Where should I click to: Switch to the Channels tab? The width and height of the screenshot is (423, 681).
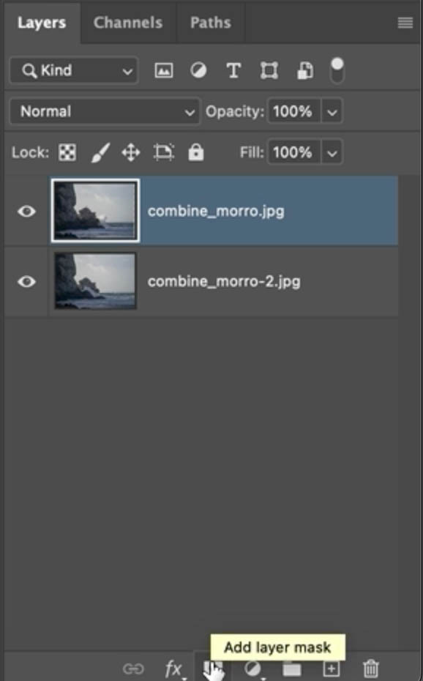[x=128, y=23]
